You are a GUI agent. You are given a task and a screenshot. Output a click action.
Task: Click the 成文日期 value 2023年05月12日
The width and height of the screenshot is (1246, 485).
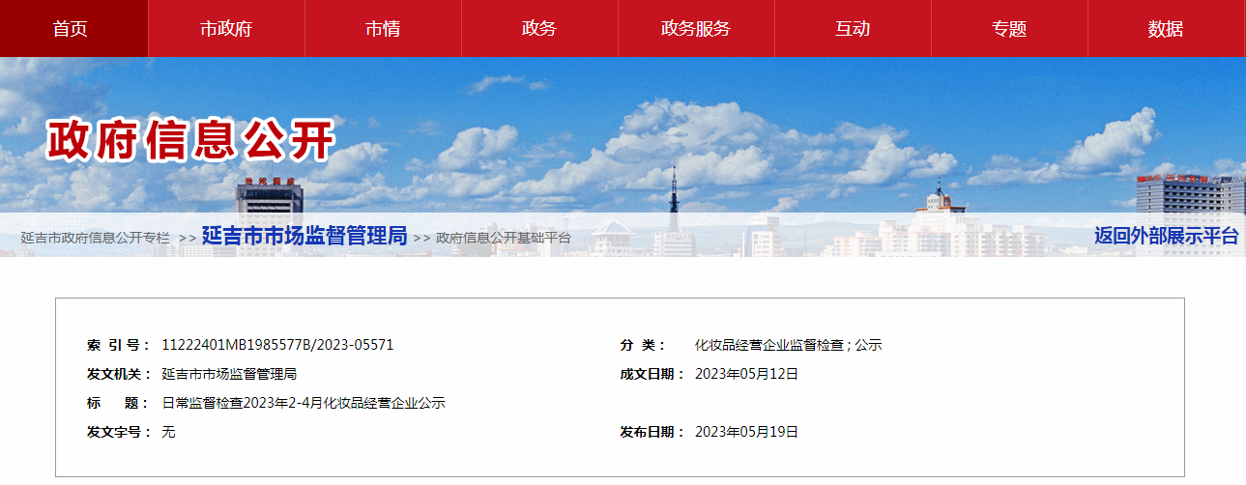pyautogui.click(x=747, y=374)
